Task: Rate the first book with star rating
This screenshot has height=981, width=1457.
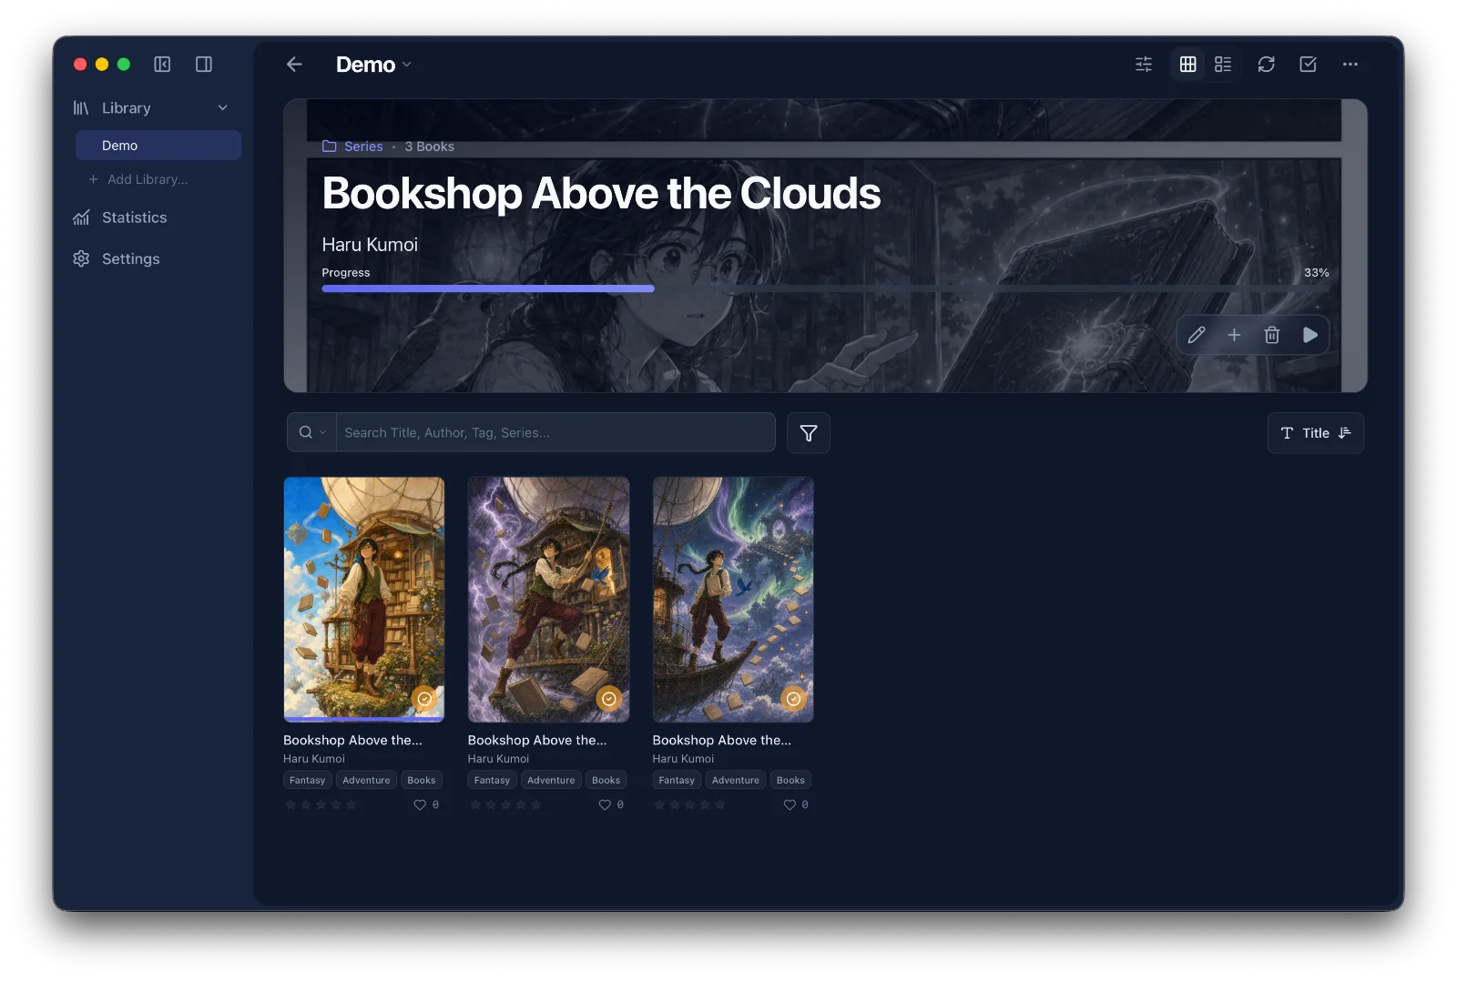Action: pos(321,804)
